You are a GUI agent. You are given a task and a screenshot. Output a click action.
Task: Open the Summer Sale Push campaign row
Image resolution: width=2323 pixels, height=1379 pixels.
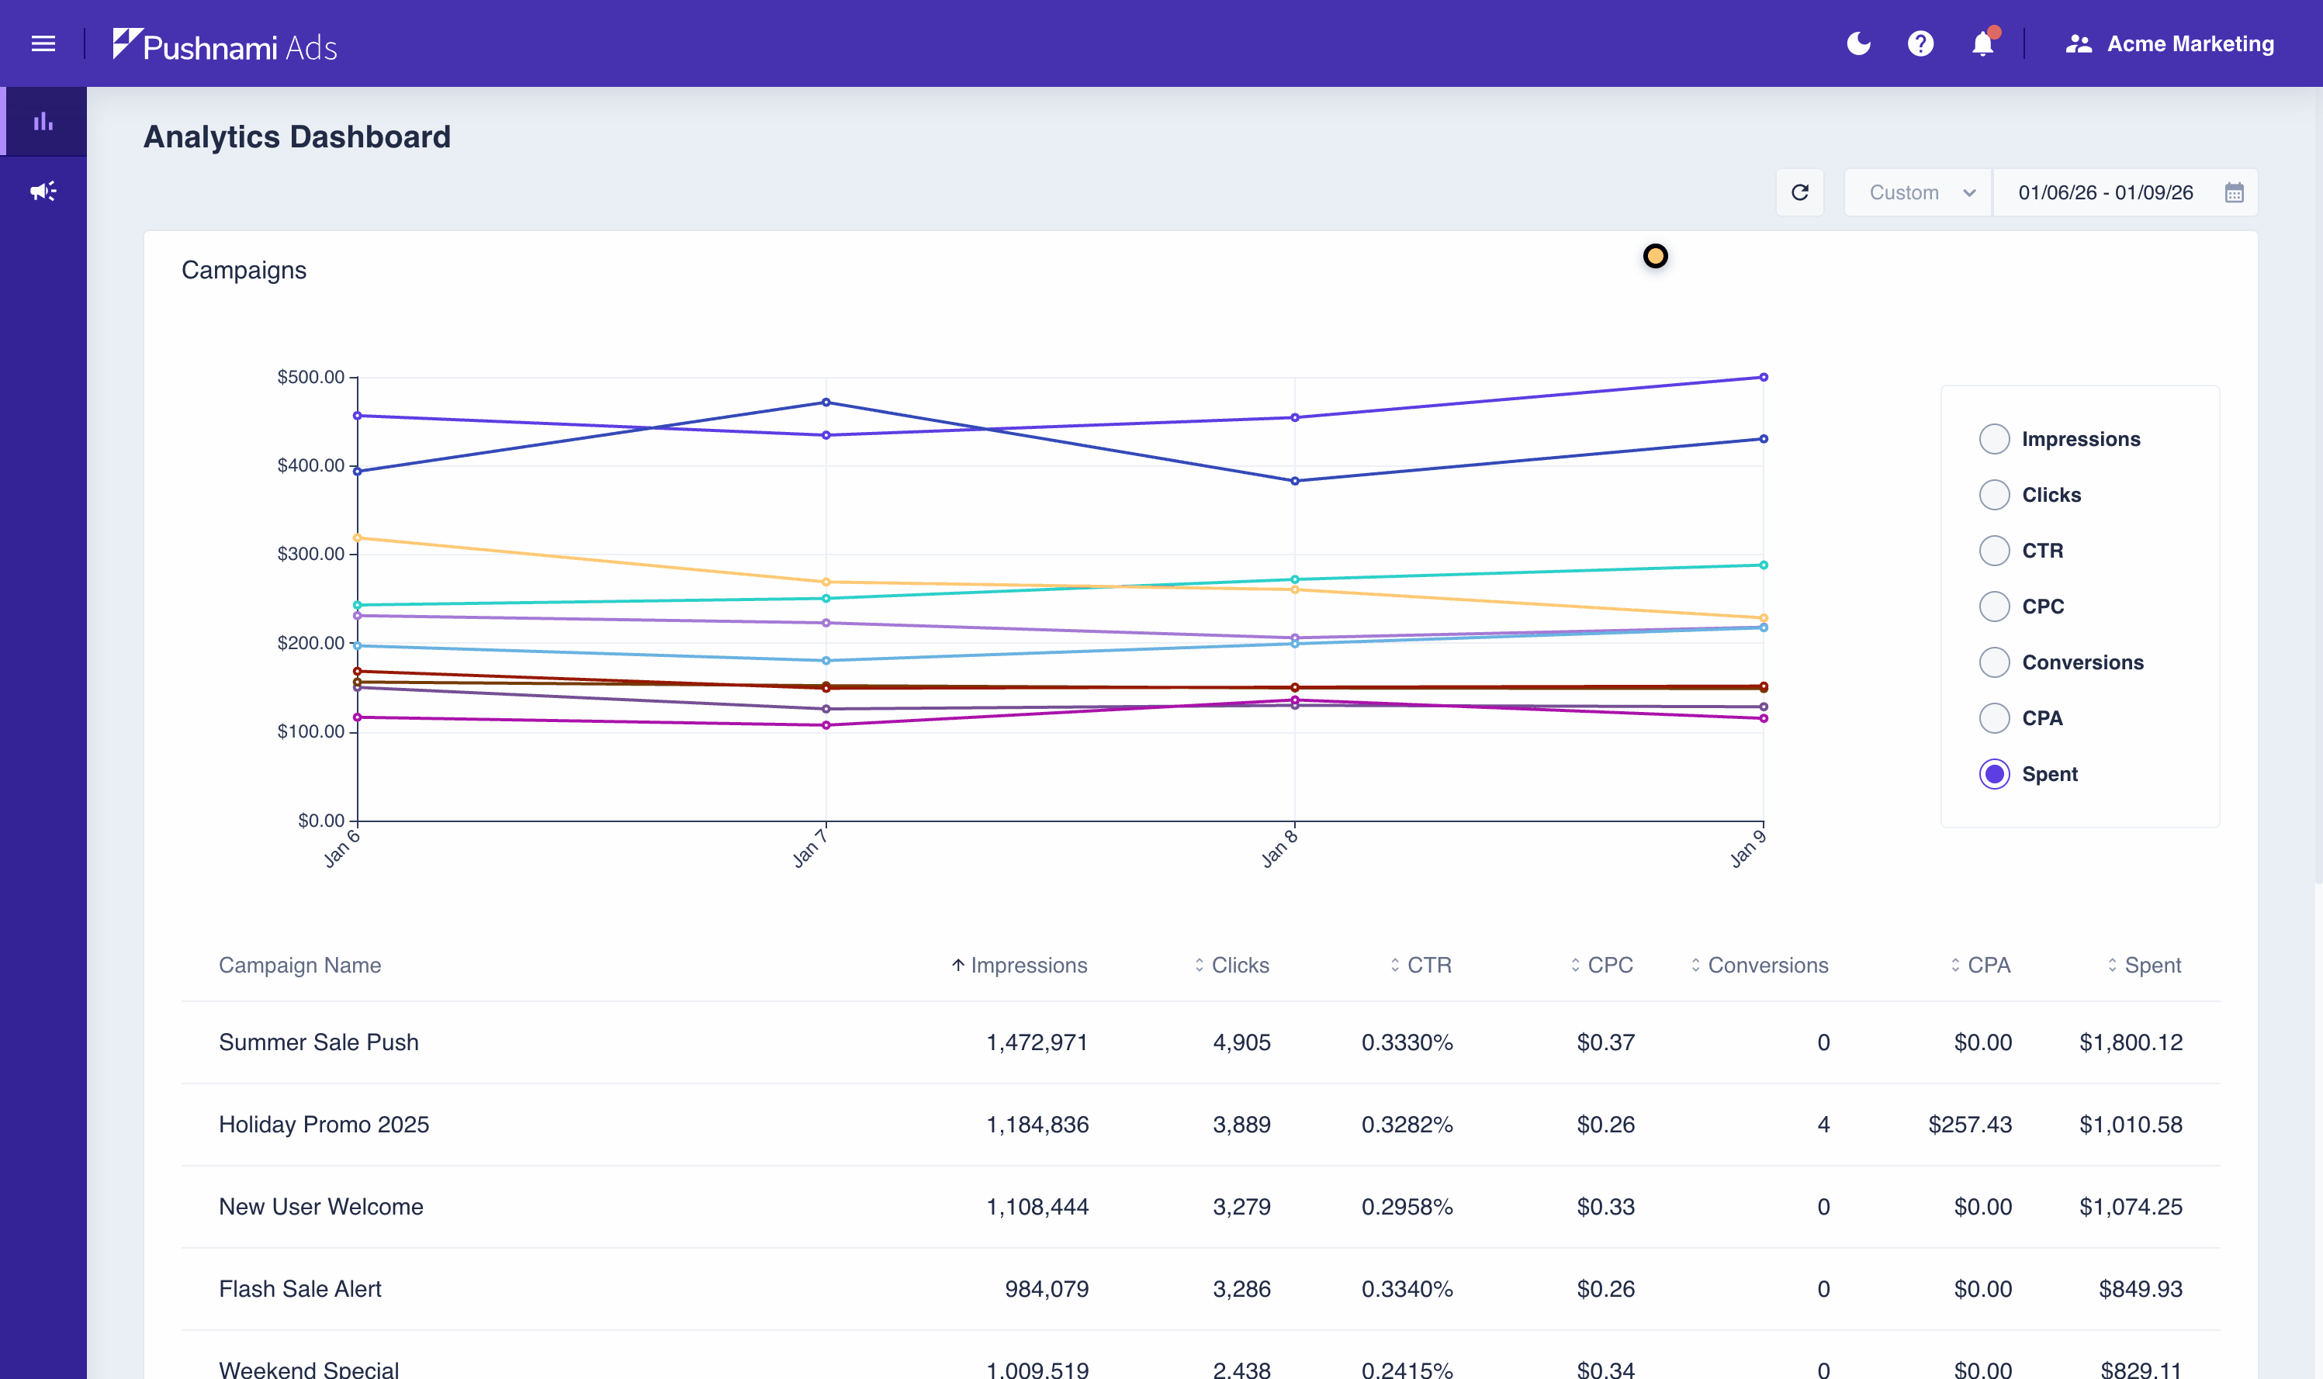318,1042
